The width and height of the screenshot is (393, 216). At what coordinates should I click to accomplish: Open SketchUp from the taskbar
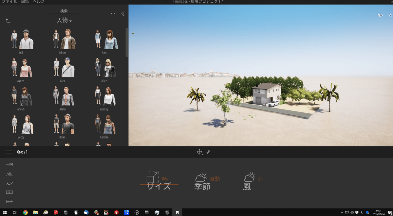click(56, 212)
